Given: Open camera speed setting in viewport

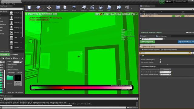Looking at the screenshot, I should (x=133, y=14).
